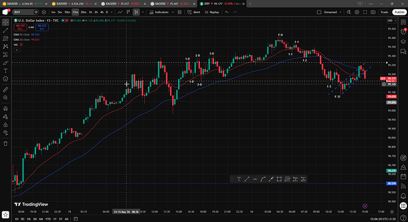Screen dimensions: 408x222
Task: Toggle stay in drawing mode
Action: [5, 117]
